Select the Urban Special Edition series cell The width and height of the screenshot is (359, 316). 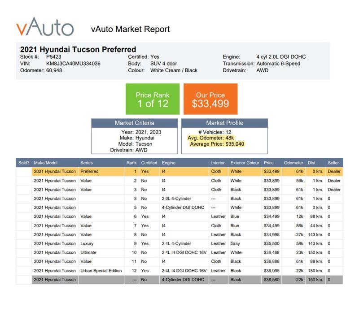coord(101,270)
